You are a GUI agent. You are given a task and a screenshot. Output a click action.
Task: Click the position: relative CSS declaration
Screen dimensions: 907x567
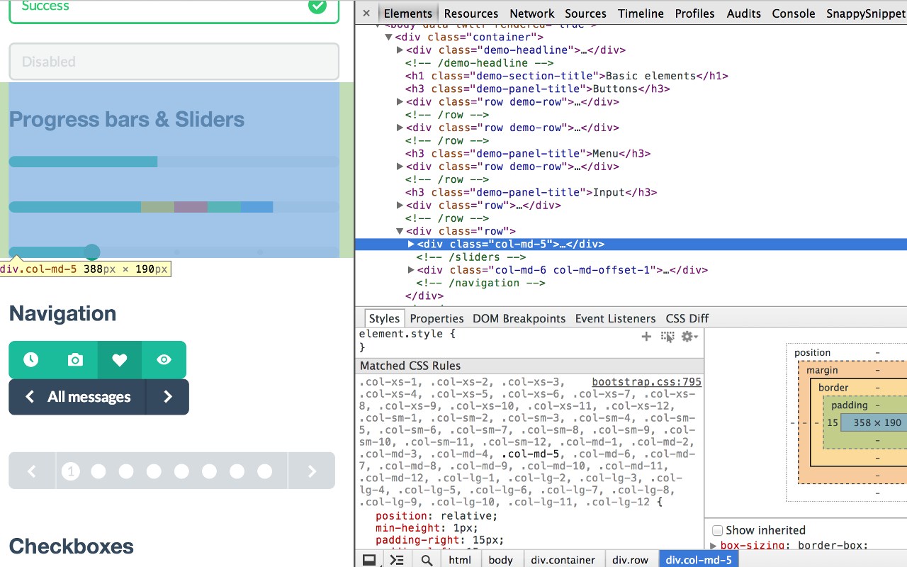(436, 515)
